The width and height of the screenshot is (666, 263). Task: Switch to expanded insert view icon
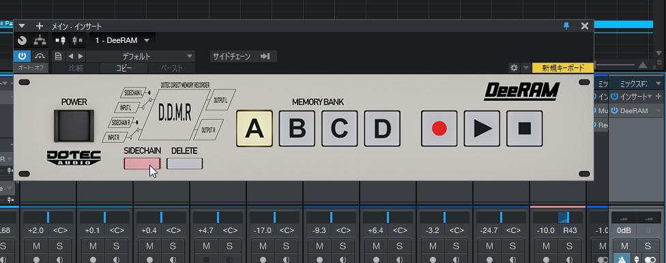[x=60, y=40]
